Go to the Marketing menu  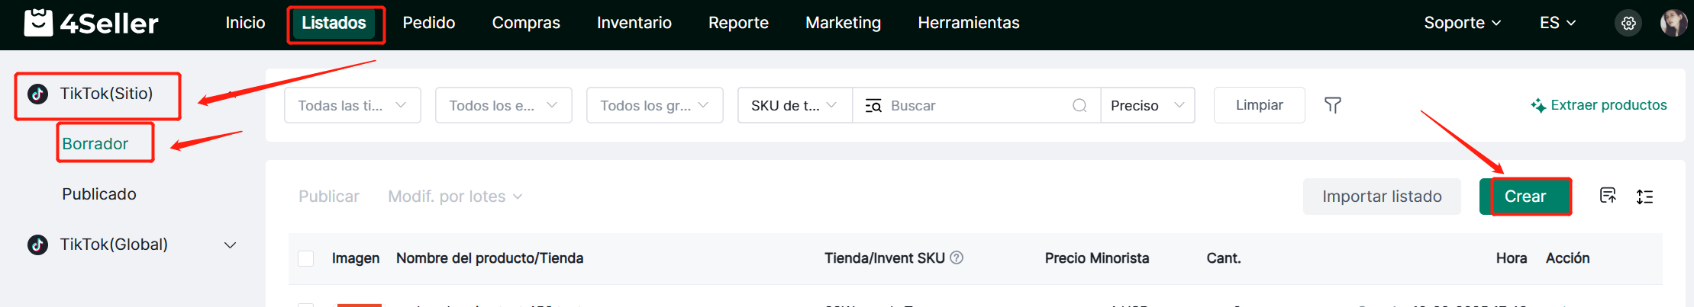(843, 23)
